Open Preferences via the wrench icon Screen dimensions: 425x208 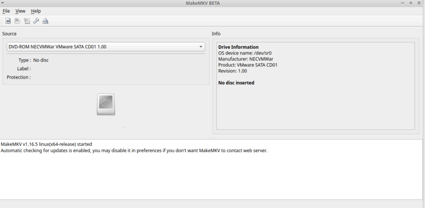36,21
